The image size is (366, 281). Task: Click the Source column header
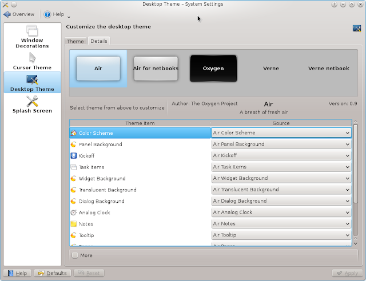[x=281, y=123]
